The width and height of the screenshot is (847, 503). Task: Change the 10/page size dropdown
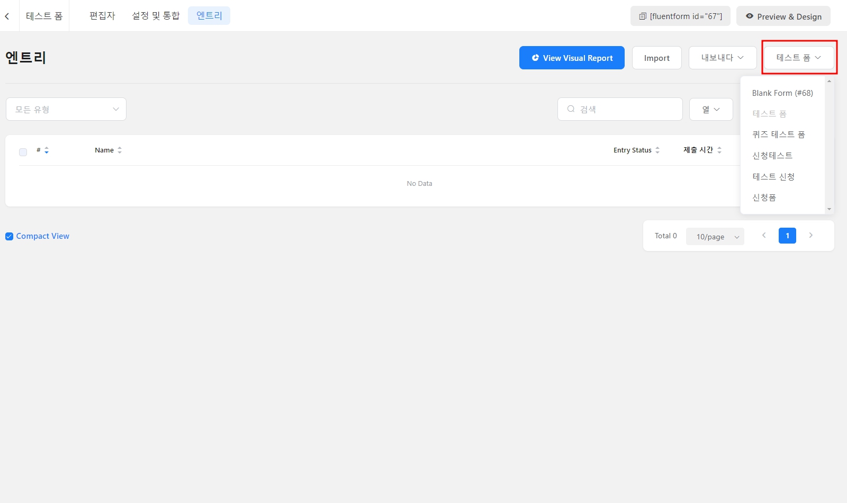715,237
